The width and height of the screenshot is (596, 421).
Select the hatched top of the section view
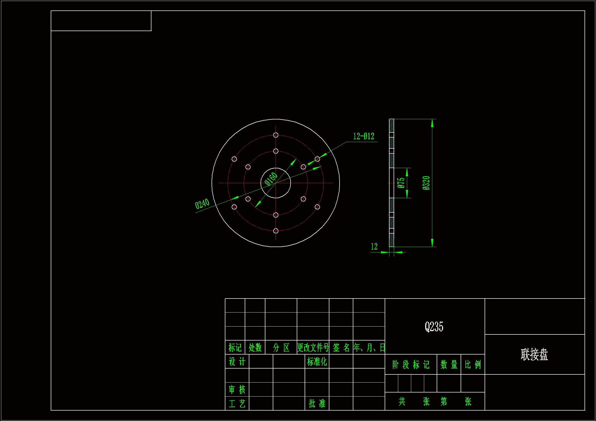click(392, 126)
